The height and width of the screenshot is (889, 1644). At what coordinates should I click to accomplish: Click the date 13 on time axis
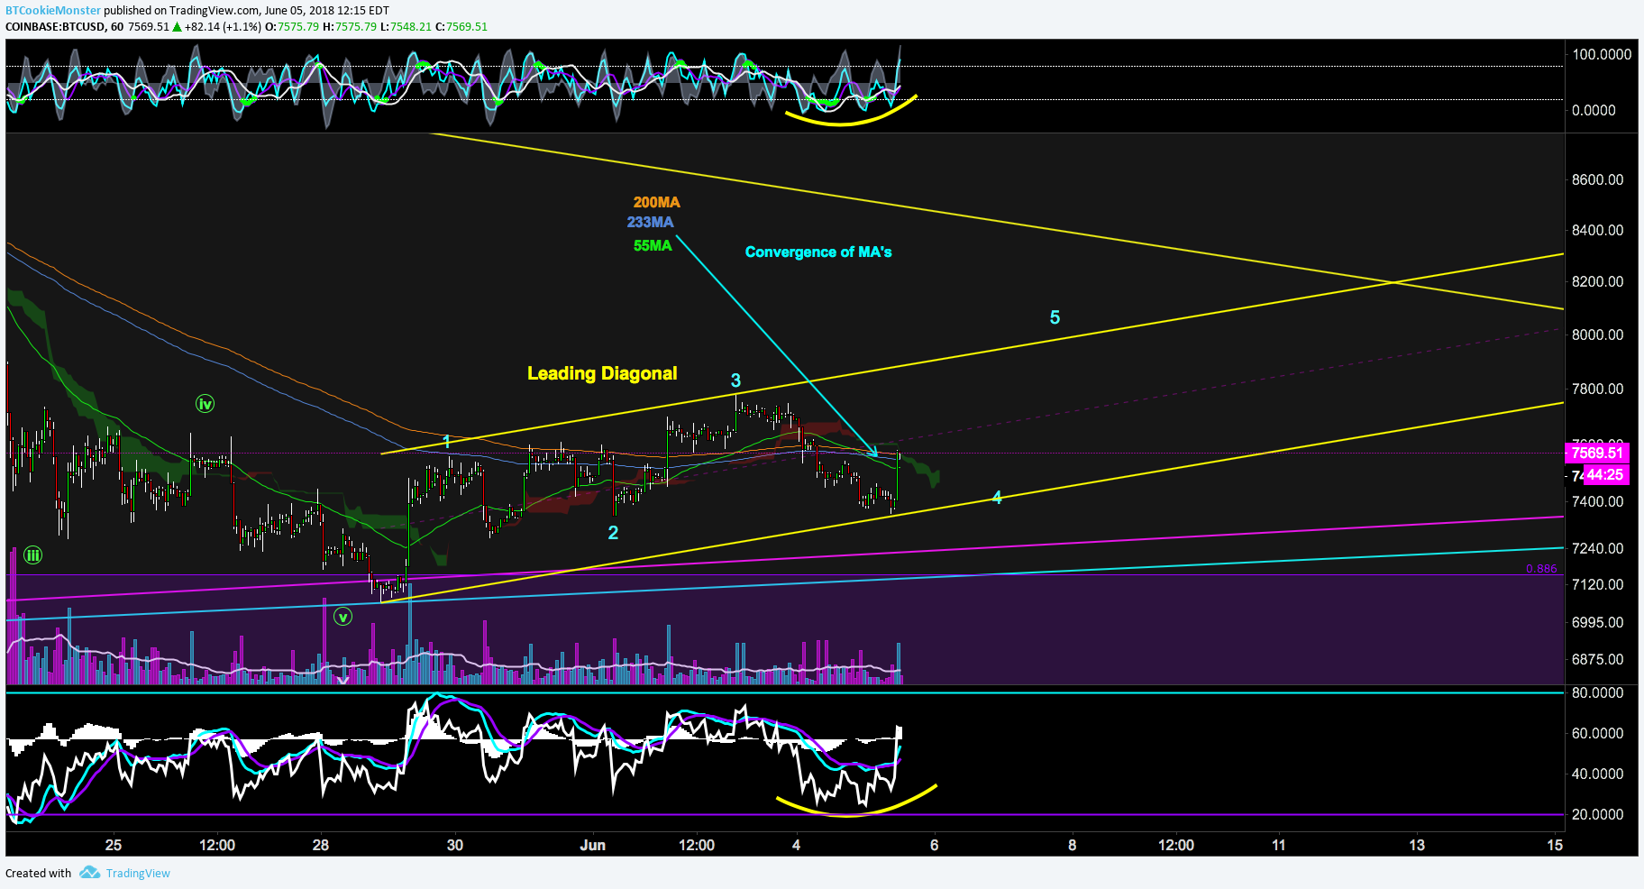pos(1417,845)
